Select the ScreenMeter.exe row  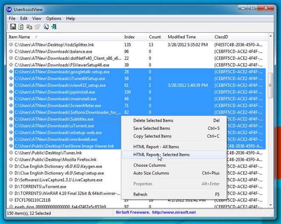pos(136,106)
